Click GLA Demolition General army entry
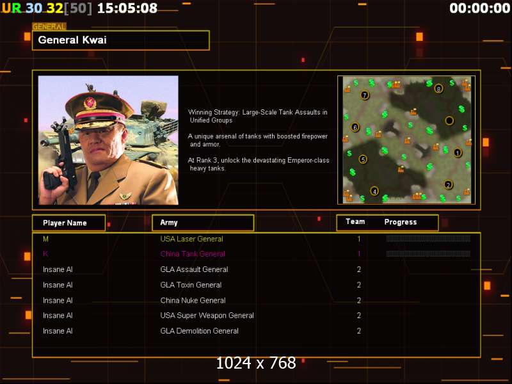The image size is (512, 384). click(199, 331)
